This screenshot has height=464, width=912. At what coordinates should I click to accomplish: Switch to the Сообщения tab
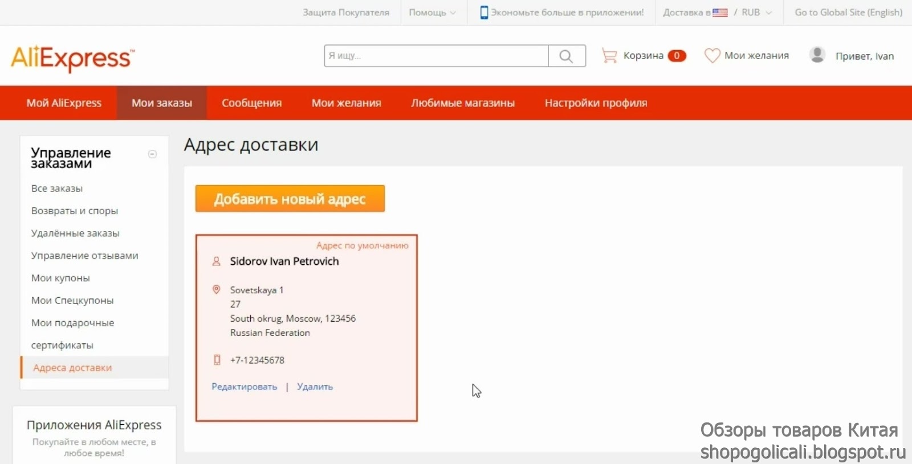251,103
